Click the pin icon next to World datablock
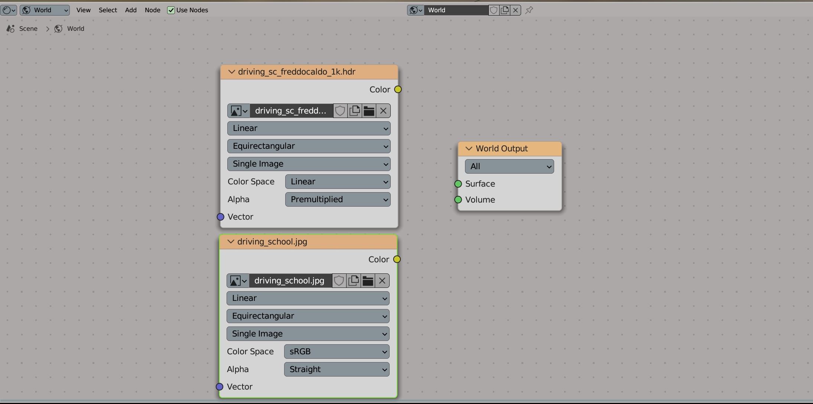This screenshot has height=404, width=813. click(529, 10)
